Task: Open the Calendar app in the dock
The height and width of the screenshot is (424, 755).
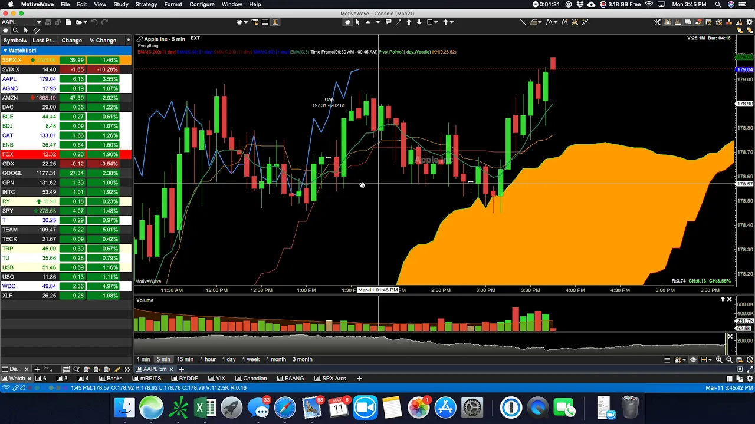Action: click(339, 408)
